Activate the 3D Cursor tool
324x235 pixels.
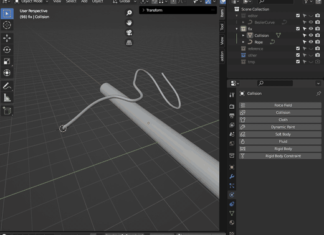tap(7, 25)
